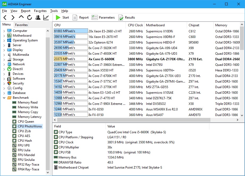Expand the Operating System node
The width and height of the screenshot is (245, 176).
(x=4, y=41)
